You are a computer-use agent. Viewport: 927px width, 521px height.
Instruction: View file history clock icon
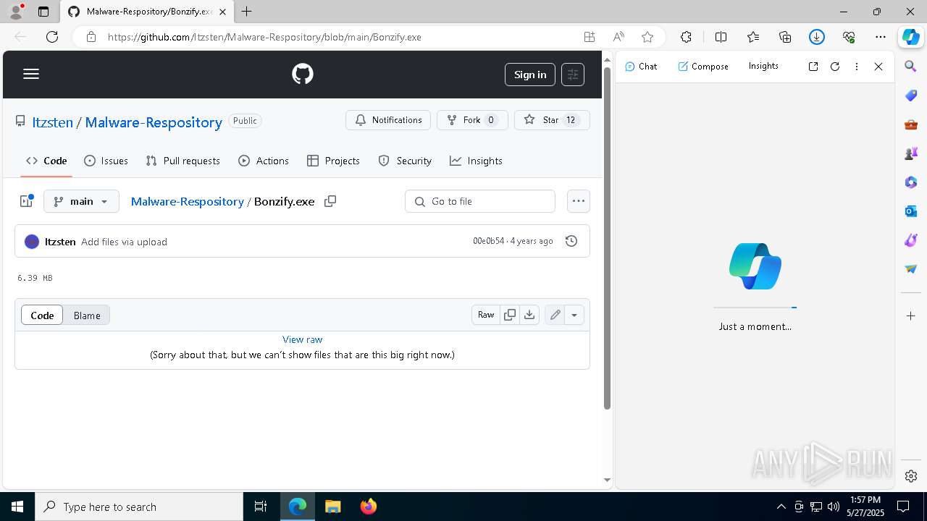tap(571, 241)
